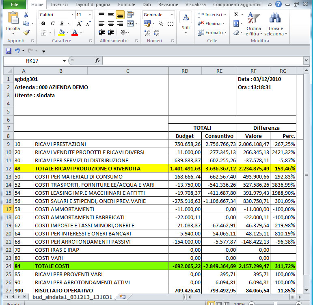The height and width of the screenshot is (305, 313).
Task: Cut selection with the scissors icon
Action: pos(26,15)
